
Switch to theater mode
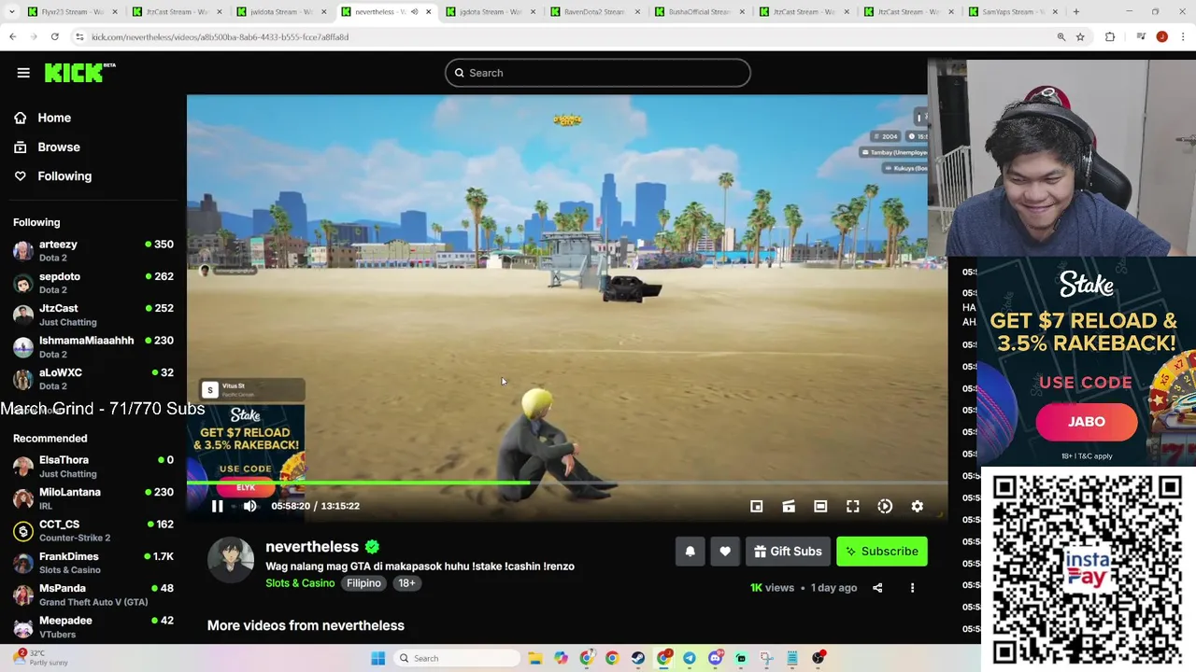point(820,506)
